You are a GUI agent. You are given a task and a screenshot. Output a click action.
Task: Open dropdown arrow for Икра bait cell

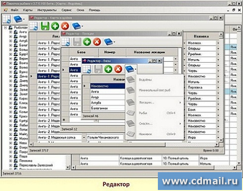click(x=218, y=138)
